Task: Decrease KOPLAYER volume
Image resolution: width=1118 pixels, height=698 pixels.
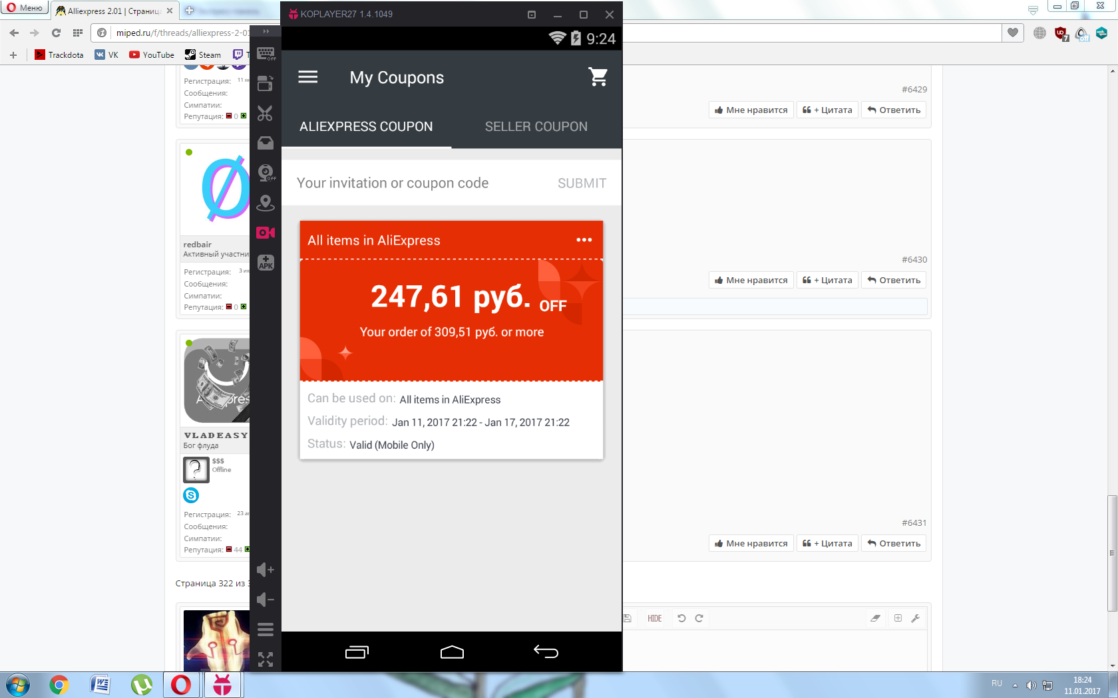Action: pos(266,600)
